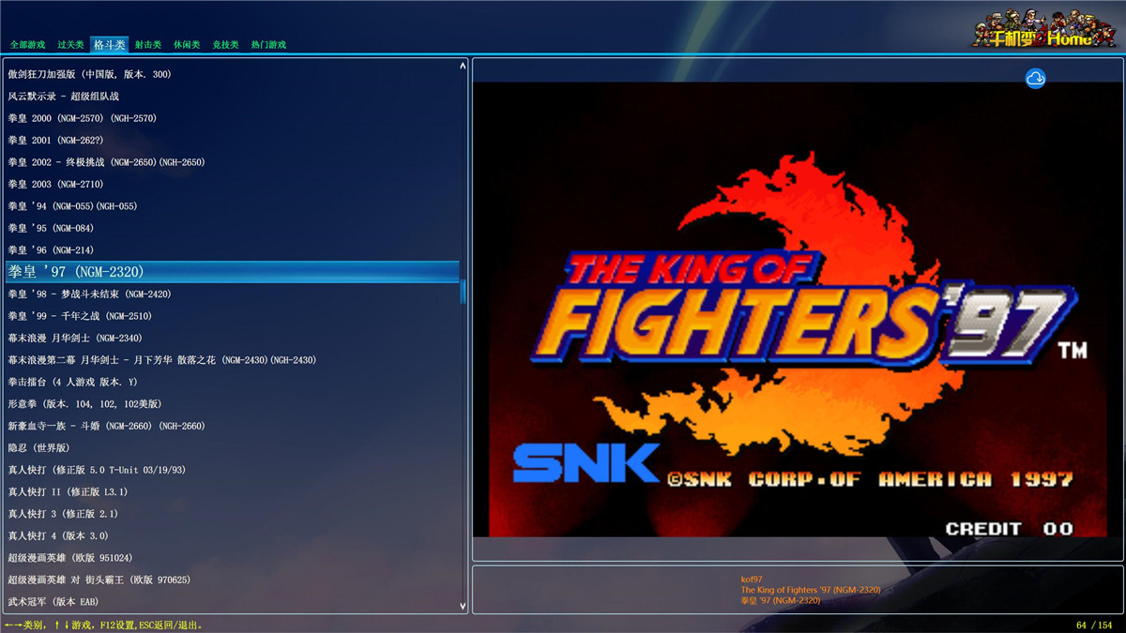Click the blue cloud download icon
The image size is (1126, 633).
1035,79
